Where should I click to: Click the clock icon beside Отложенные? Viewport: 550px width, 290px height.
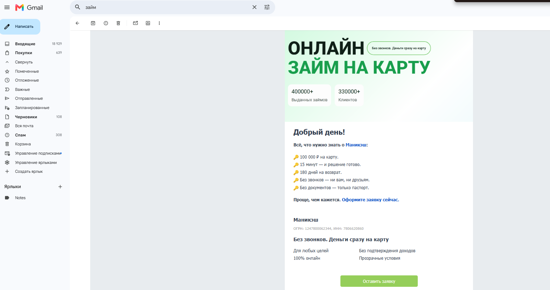point(7,80)
